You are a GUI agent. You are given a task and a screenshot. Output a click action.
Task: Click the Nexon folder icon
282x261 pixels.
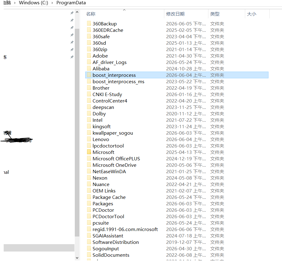(x=89, y=178)
